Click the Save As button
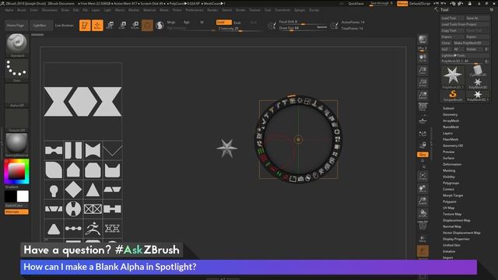The height and width of the screenshot is (280, 498). 477,19
